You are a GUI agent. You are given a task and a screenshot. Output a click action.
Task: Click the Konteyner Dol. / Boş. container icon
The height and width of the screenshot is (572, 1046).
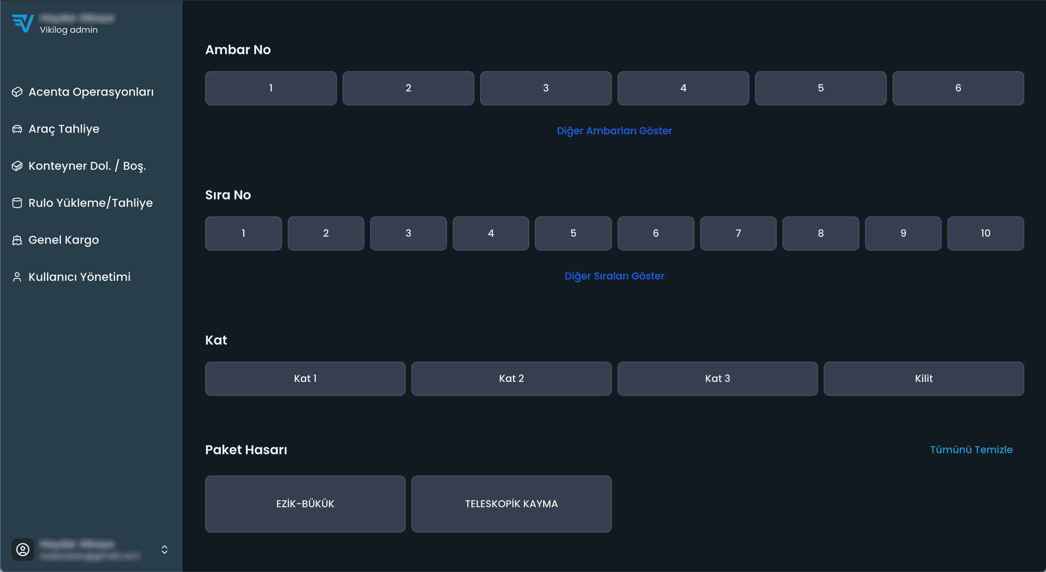coord(17,166)
